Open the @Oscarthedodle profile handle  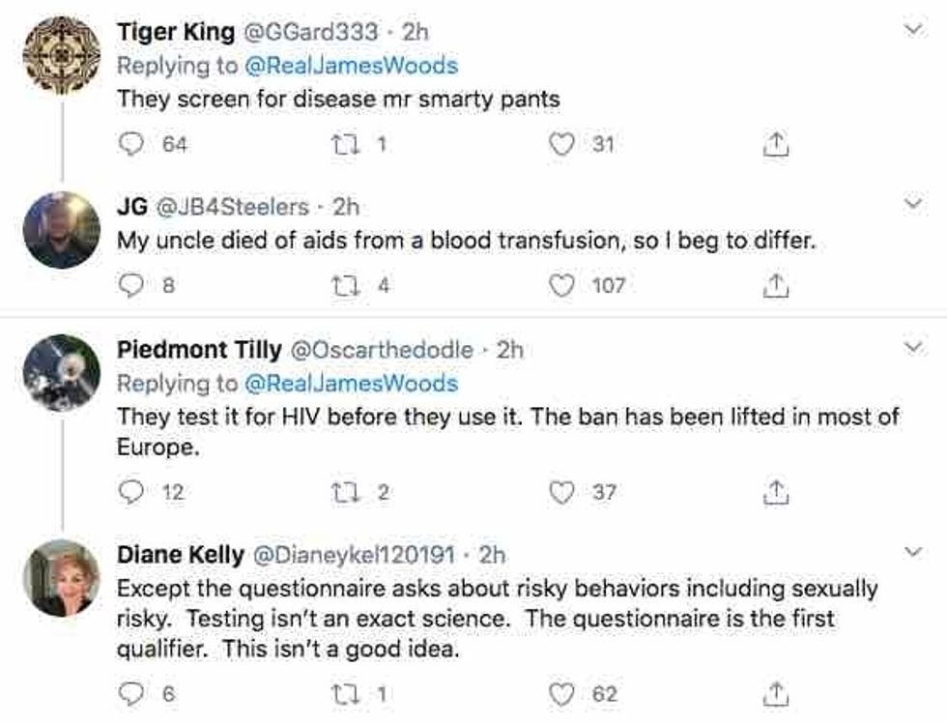click(x=383, y=350)
